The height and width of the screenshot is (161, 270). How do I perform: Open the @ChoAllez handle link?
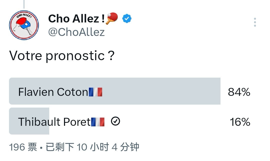click(76, 32)
